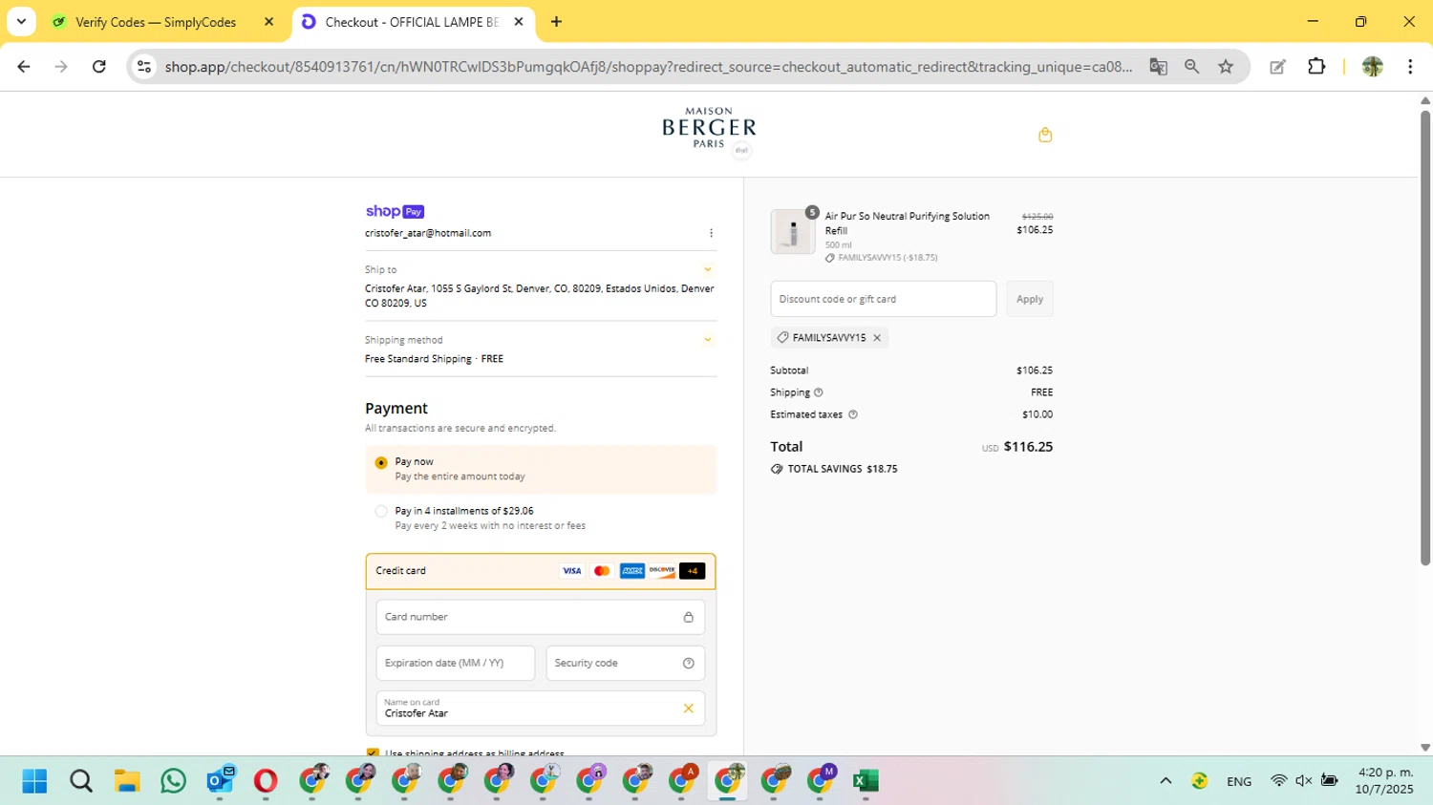This screenshot has width=1433, height=805.
Task: Click the Wi-Fi network tray icon
Action: pos(1278,781)
